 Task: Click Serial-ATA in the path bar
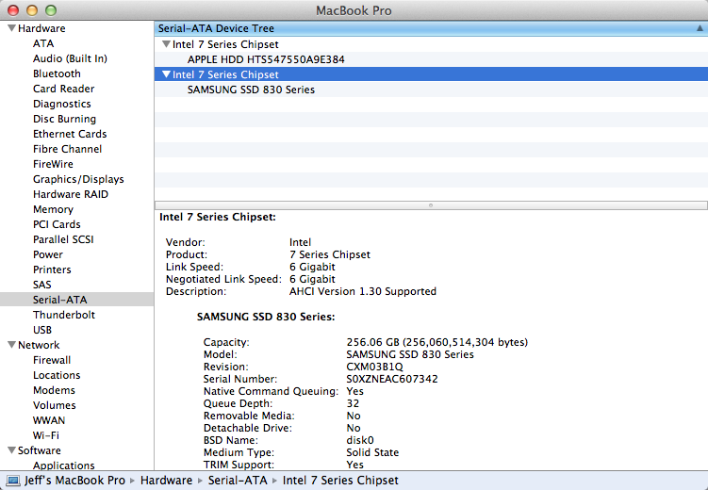[x=238, y=481]
